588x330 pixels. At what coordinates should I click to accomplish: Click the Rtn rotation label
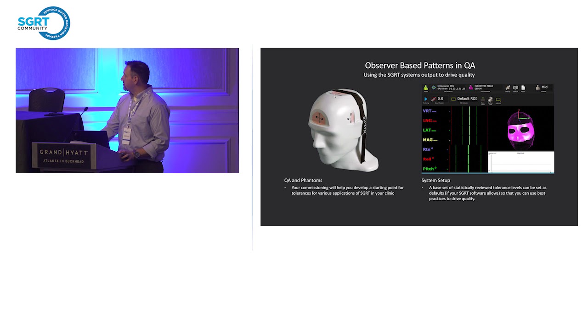[x=428, y=149]
